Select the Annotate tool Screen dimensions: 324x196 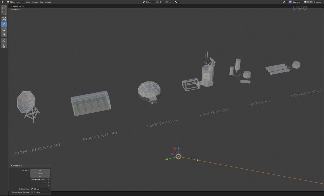[x=4, y=41]
